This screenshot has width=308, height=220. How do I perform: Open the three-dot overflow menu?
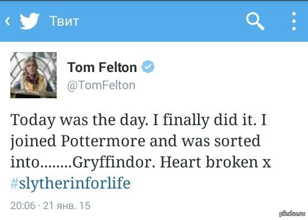pyautogui.click(x=294, y=21)
